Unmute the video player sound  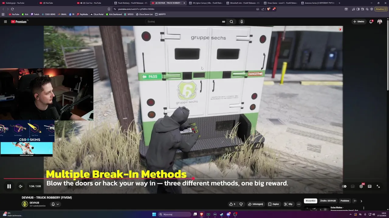[21, 186]
